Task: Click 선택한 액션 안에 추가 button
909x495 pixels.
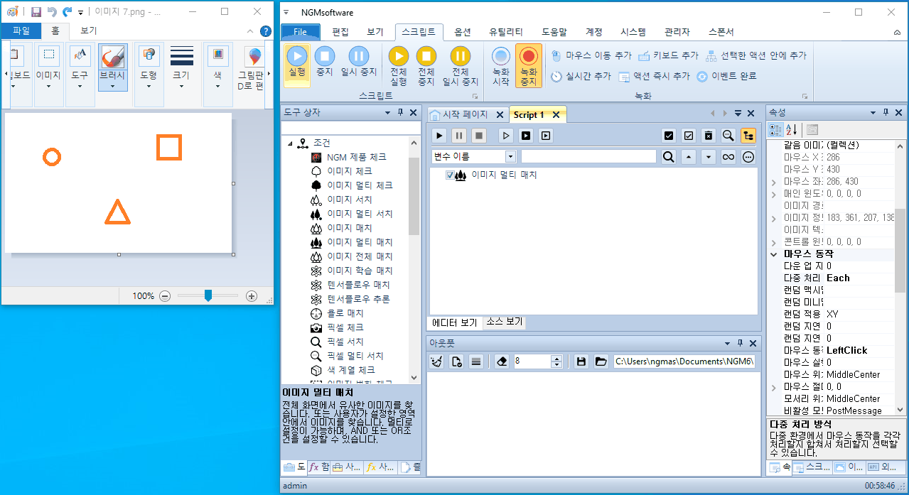Action: pyautogui.click(x=755, y=55)
